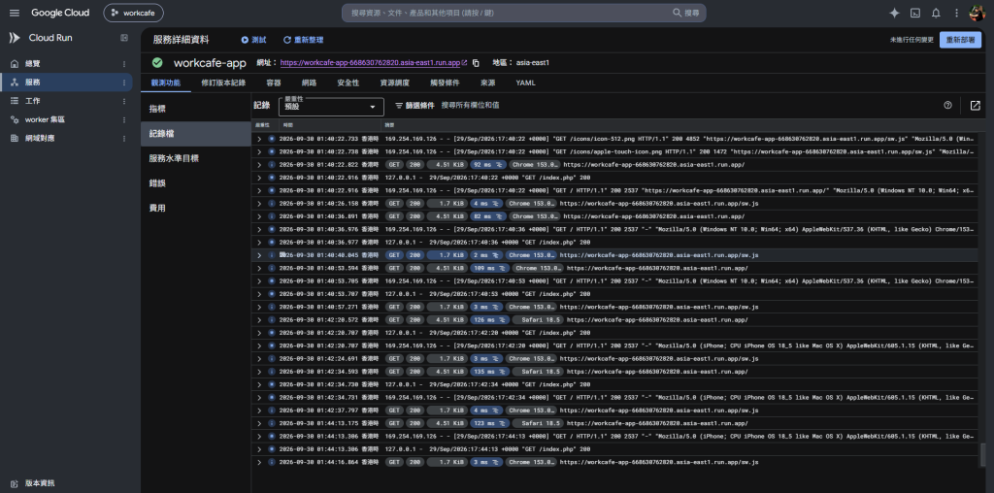This screenshot has width=994, height=493.
Task: Open the workcafe-app service URL link
Action: (370, 63)
